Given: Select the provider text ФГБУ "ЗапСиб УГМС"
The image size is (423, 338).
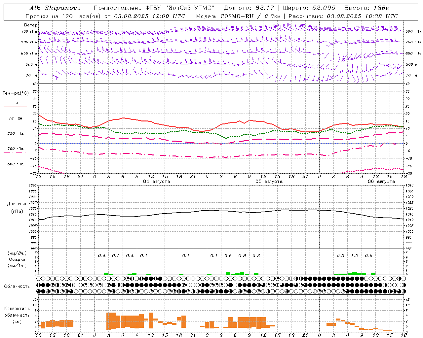Looking at the screenshot, I should click(180, 8).
